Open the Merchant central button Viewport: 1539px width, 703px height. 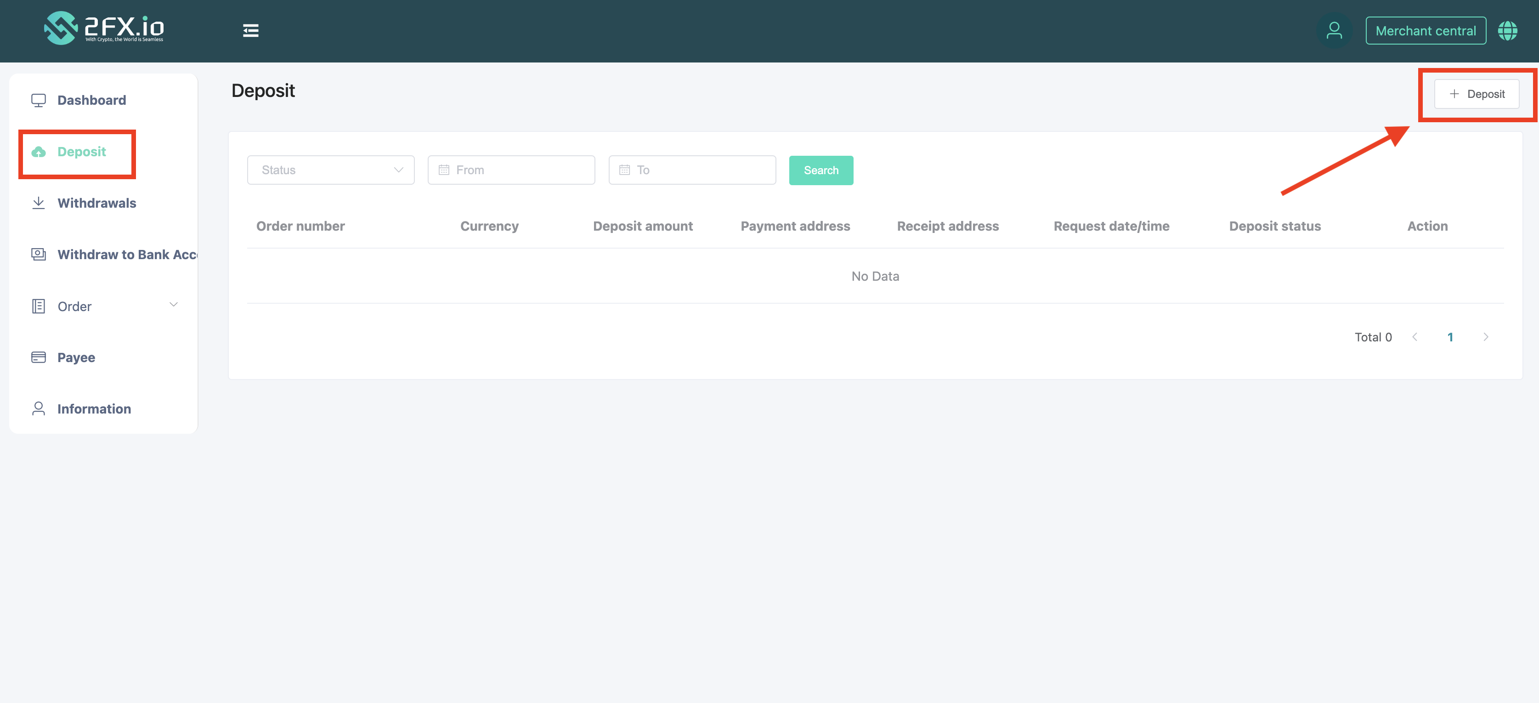pyautogui.click(x=1425, y=30)
